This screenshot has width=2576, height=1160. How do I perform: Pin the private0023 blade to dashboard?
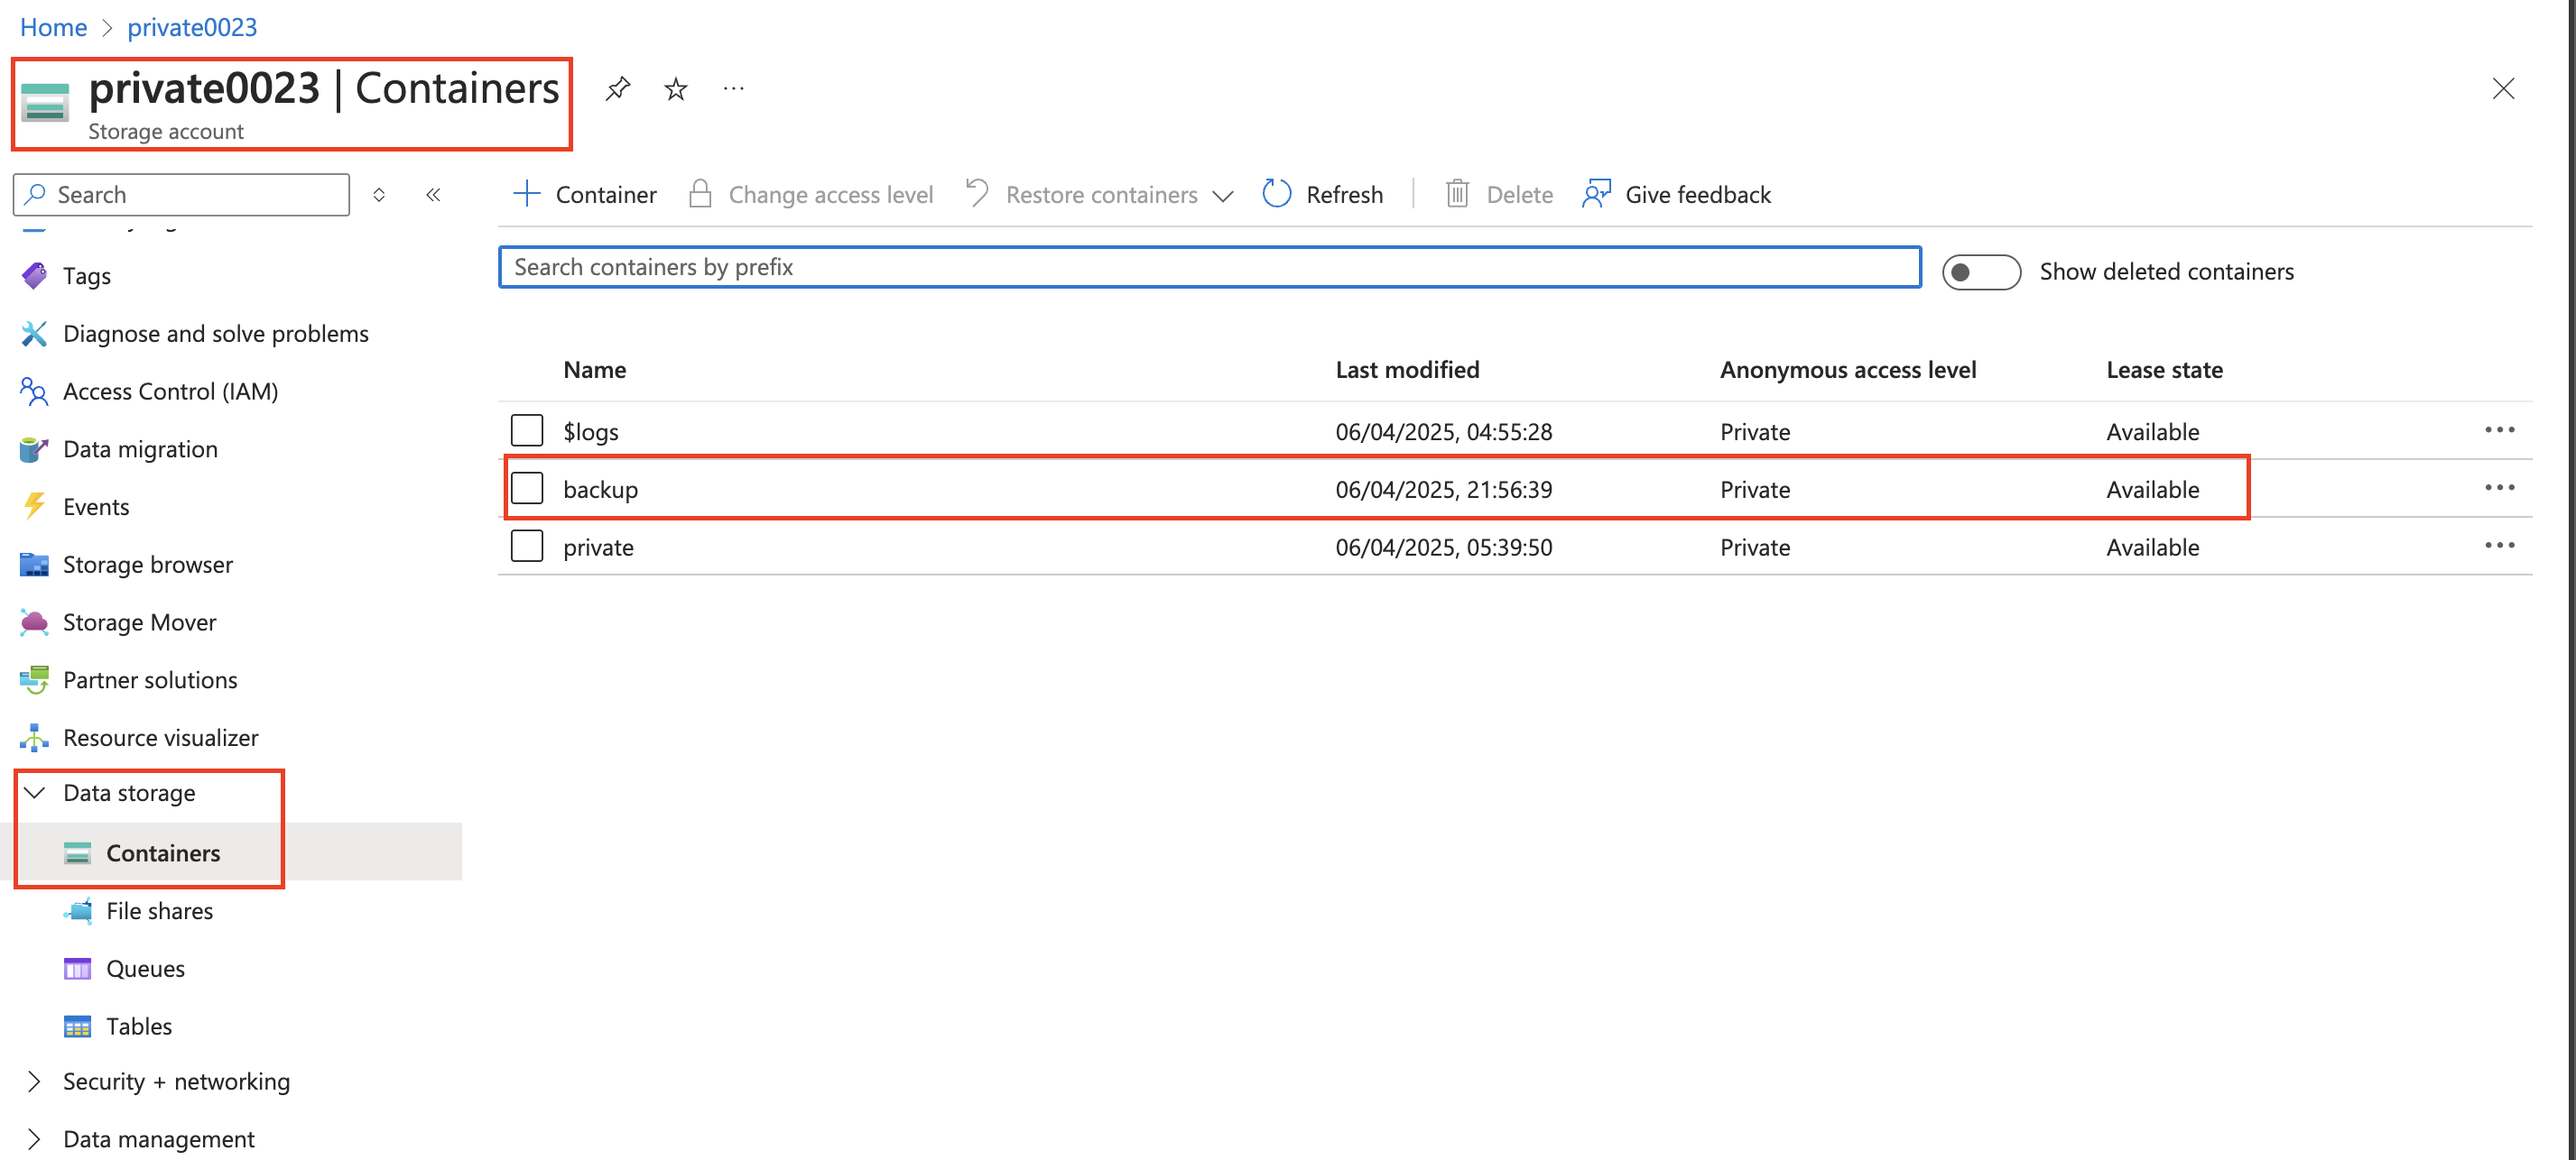618,89
